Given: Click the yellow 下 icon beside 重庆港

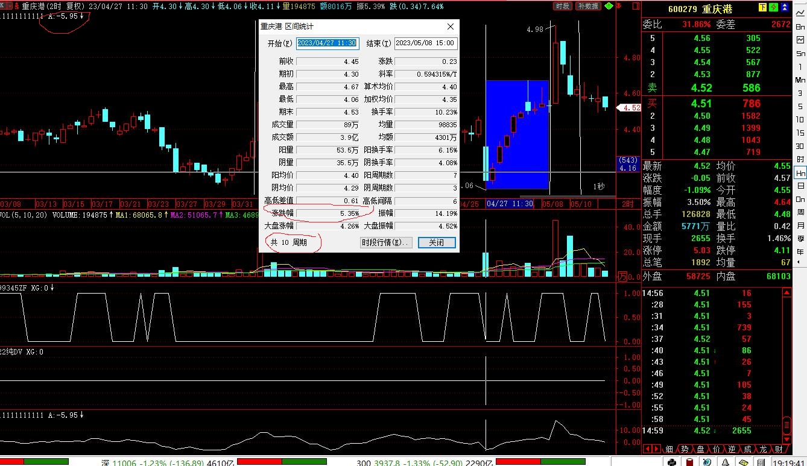Looking at the screenshot, I should (762, 7).
